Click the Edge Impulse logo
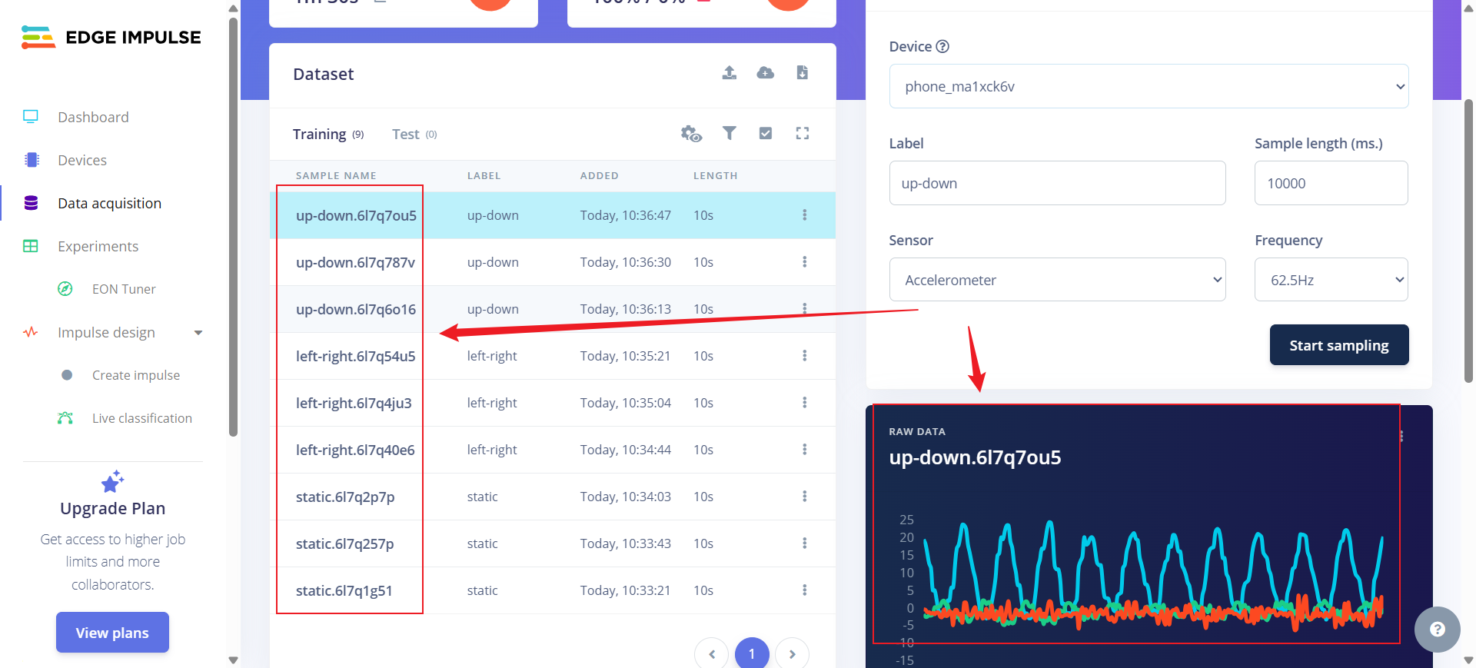The image size is (1476, 668). point(111,37)
